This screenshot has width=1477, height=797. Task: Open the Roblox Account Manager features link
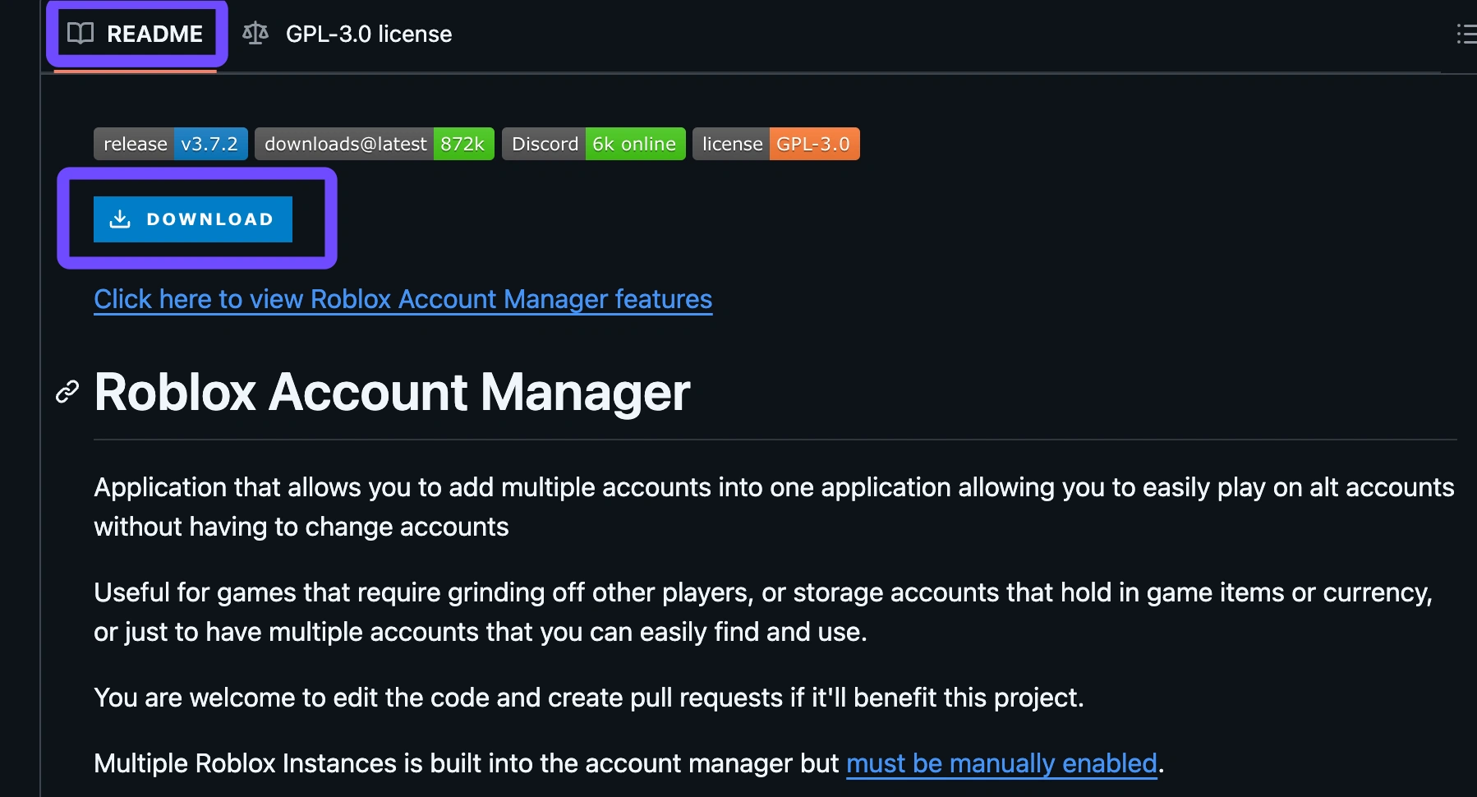pos(403,299)
